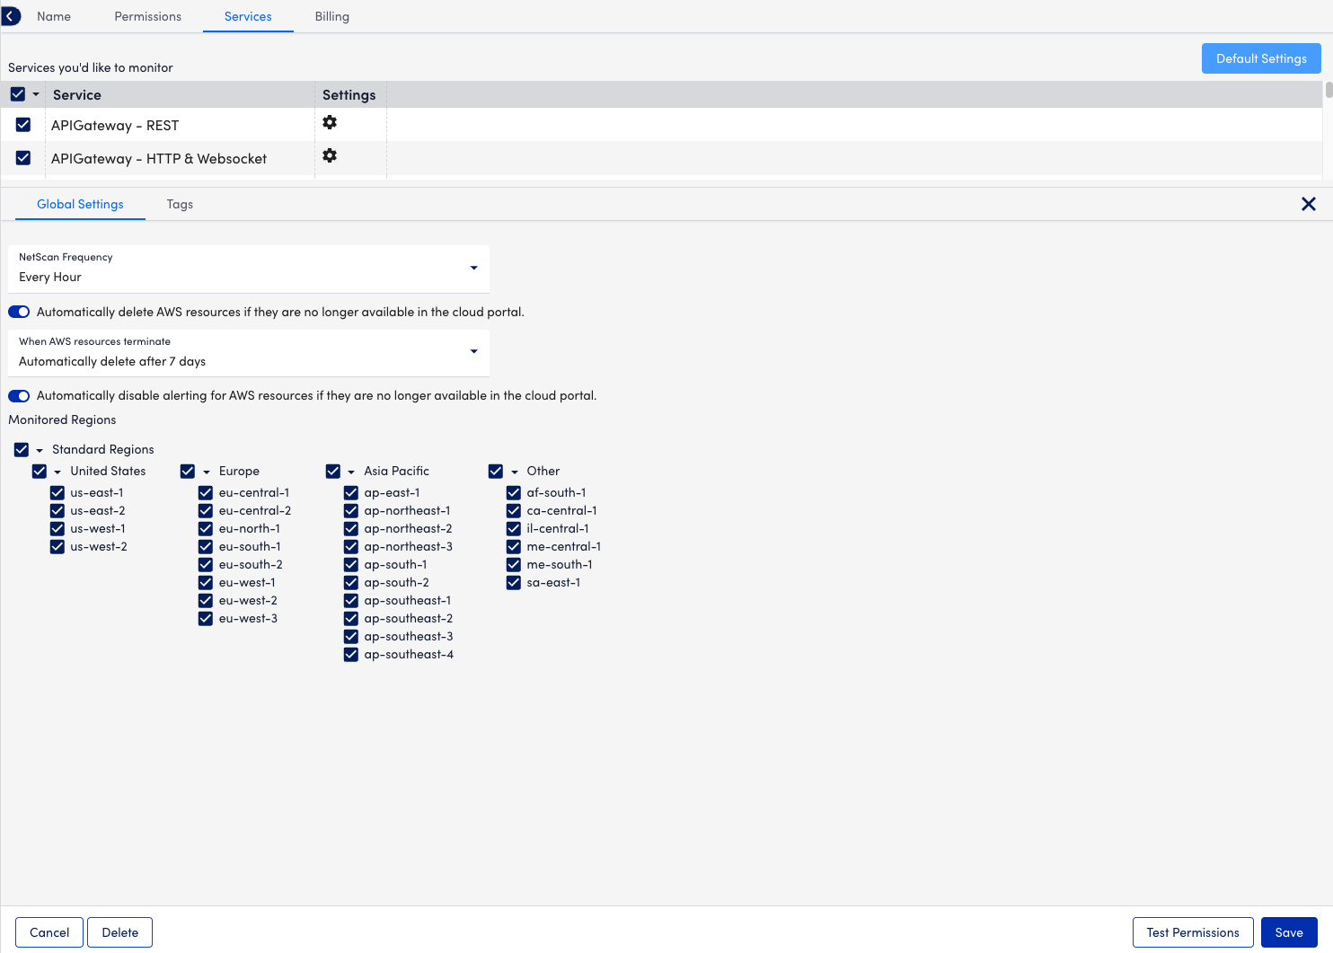Uncheck ap-southeast-1 region

[351, 600]
